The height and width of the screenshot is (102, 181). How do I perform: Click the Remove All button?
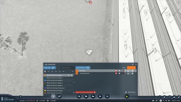130,92
